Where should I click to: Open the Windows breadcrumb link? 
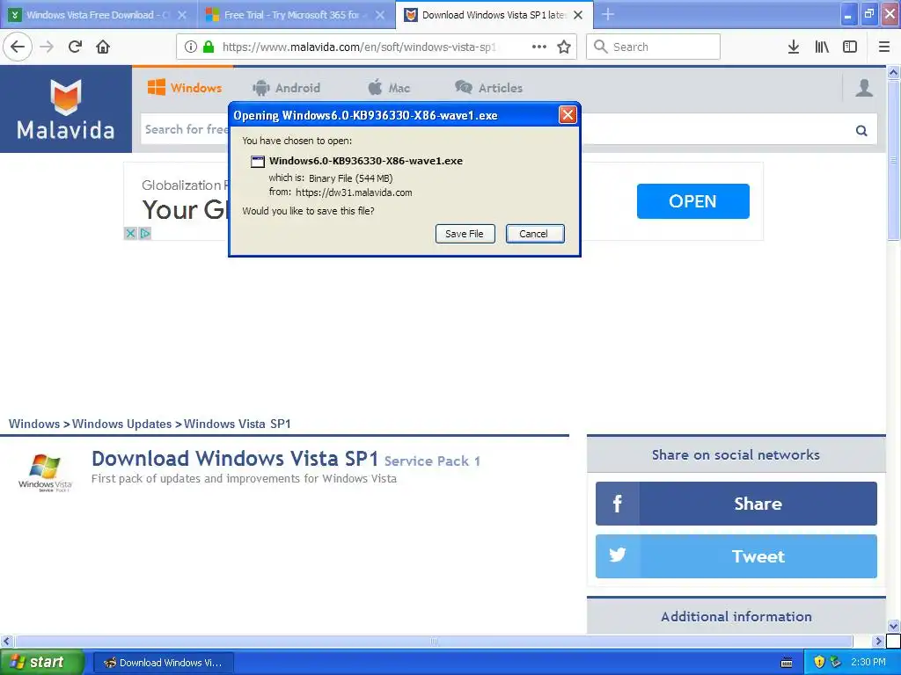click(34, 424)
